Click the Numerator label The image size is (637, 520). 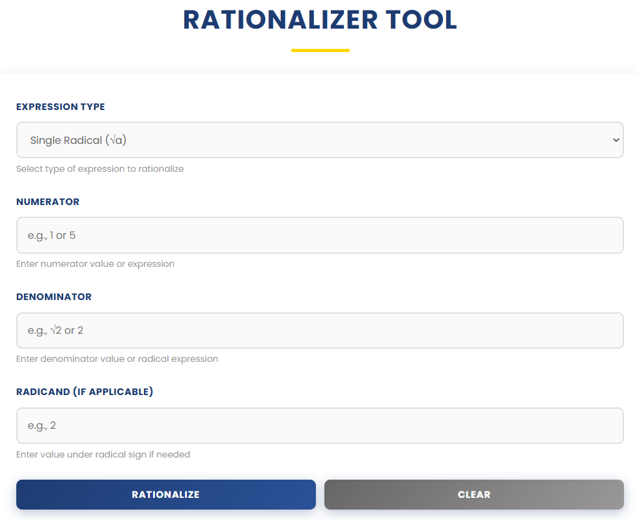[x=48, y=202]
